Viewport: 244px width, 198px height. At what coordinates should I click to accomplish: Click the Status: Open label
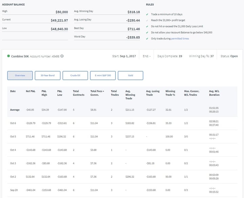tap(229, 56)
